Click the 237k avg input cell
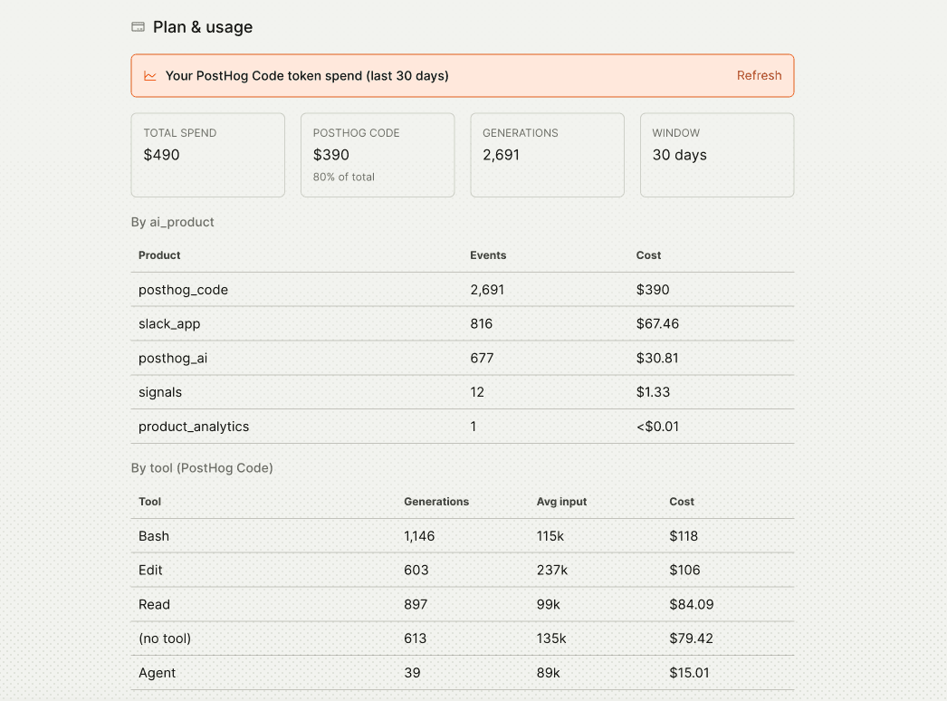The image size is (947, 701). click(x=552, y=570)
